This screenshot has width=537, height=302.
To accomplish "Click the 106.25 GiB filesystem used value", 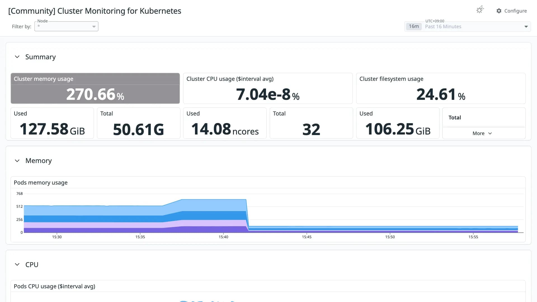I will pos(398,129).
